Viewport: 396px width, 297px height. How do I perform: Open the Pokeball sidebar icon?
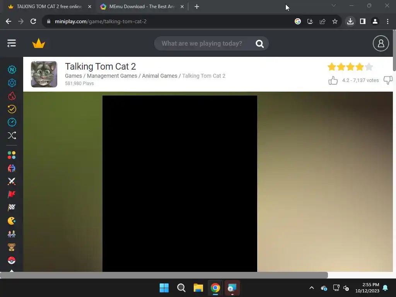(x=12, y=260)
